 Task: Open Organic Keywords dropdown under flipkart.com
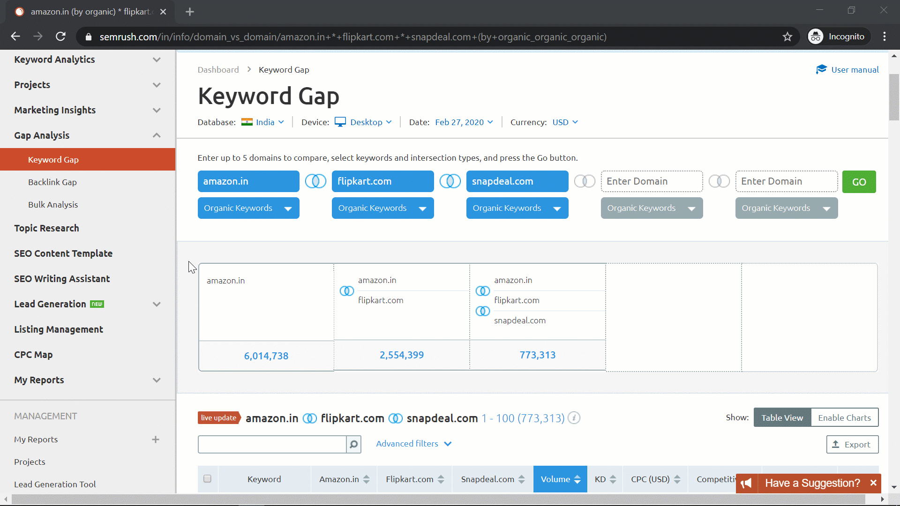click(383, 208)
